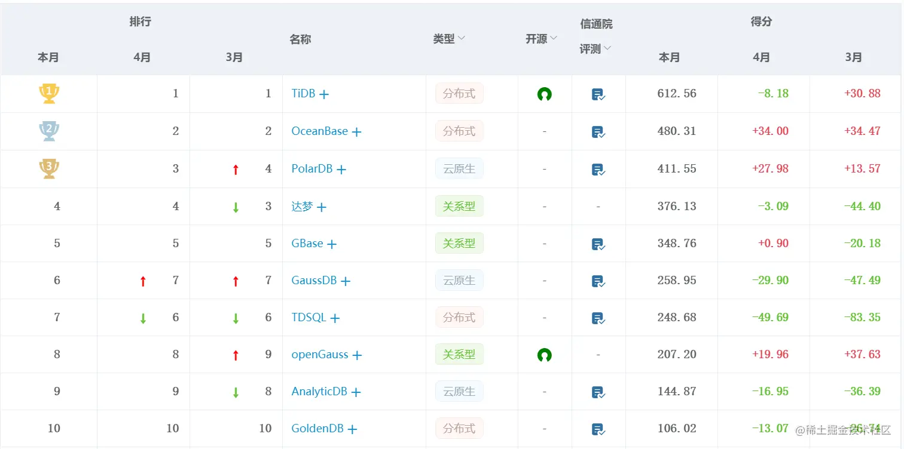Viewport: 904px width, 449px height.
Task: Open the PolarDB database link
Action: coord(311,168)
